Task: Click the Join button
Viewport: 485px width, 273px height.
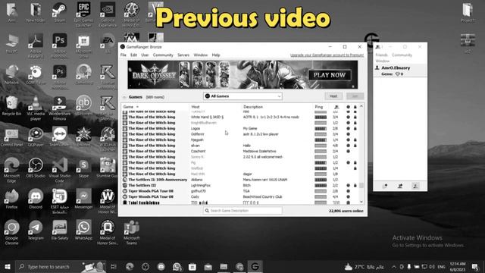Action: pos(355,96)
